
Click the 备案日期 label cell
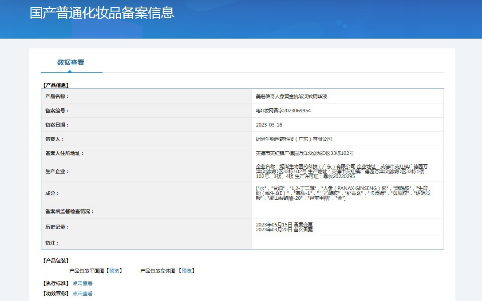click(146, 124)
